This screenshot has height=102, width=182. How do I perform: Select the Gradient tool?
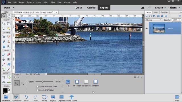pos(9,59)
